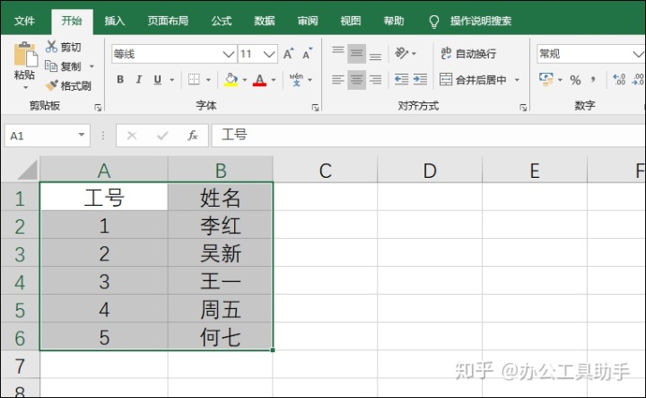Open Merge and Center dropdown arrow
This screenshot has width=646, height=398.
pos(517,80)
